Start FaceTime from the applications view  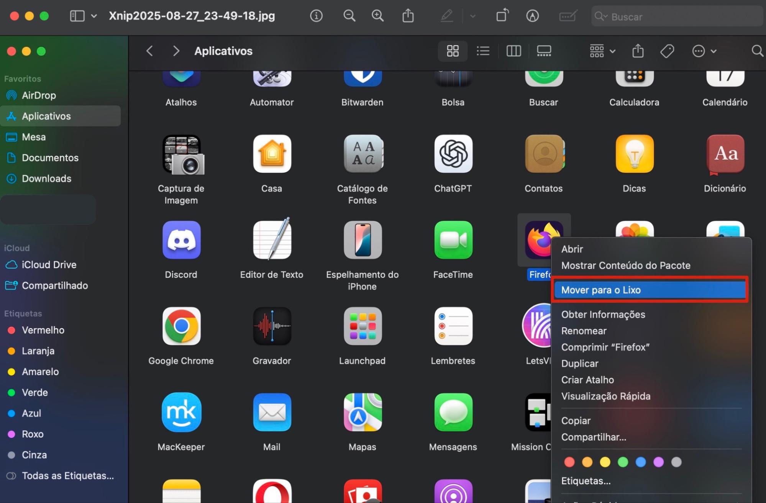(x=453, y=240)
